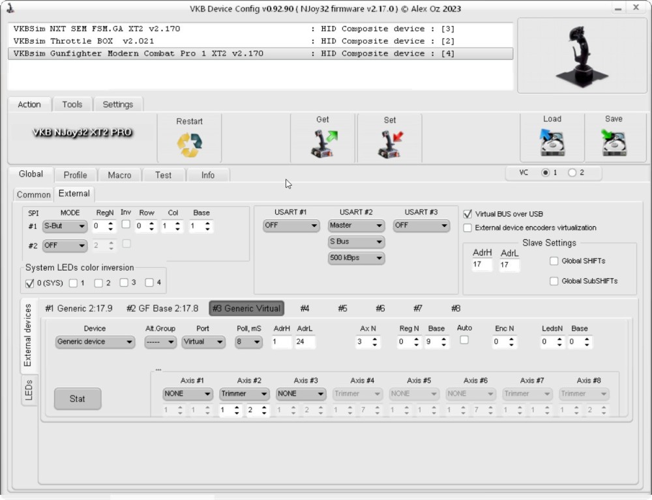Click the Ax N stepper arrows
The image size is (652, 500).
point(375,342)
